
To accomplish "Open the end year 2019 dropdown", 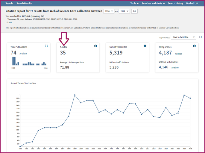I will pyautogui.click(x=124, y=11).
